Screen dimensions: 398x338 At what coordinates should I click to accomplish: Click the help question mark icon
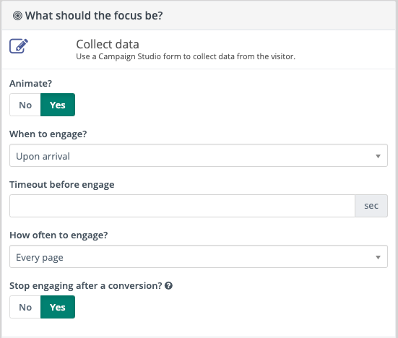point(168,286)
